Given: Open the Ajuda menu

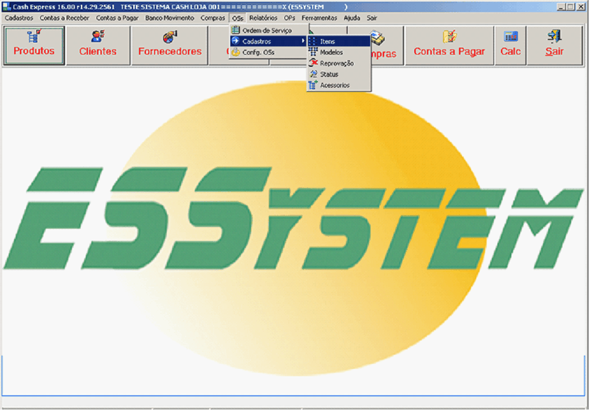Looking at the screenshot, I should click(x=352, y=18).
